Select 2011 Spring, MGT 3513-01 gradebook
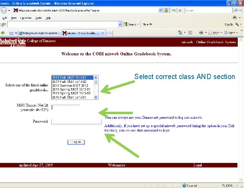 73,89
